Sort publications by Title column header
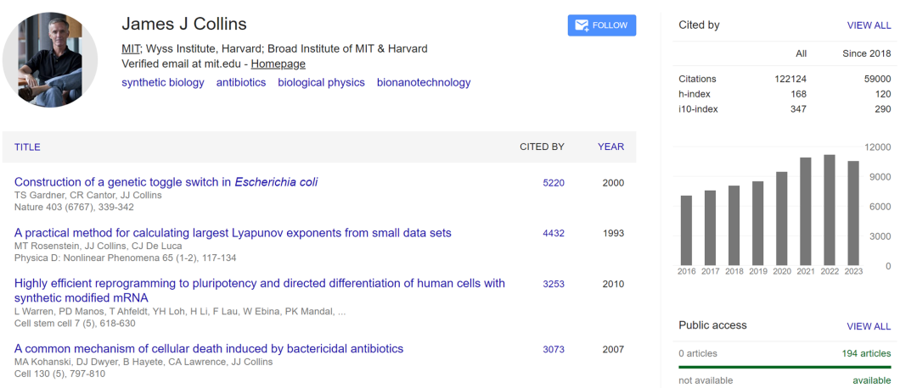The image size is (917, 388). click(x=27, y=147)
